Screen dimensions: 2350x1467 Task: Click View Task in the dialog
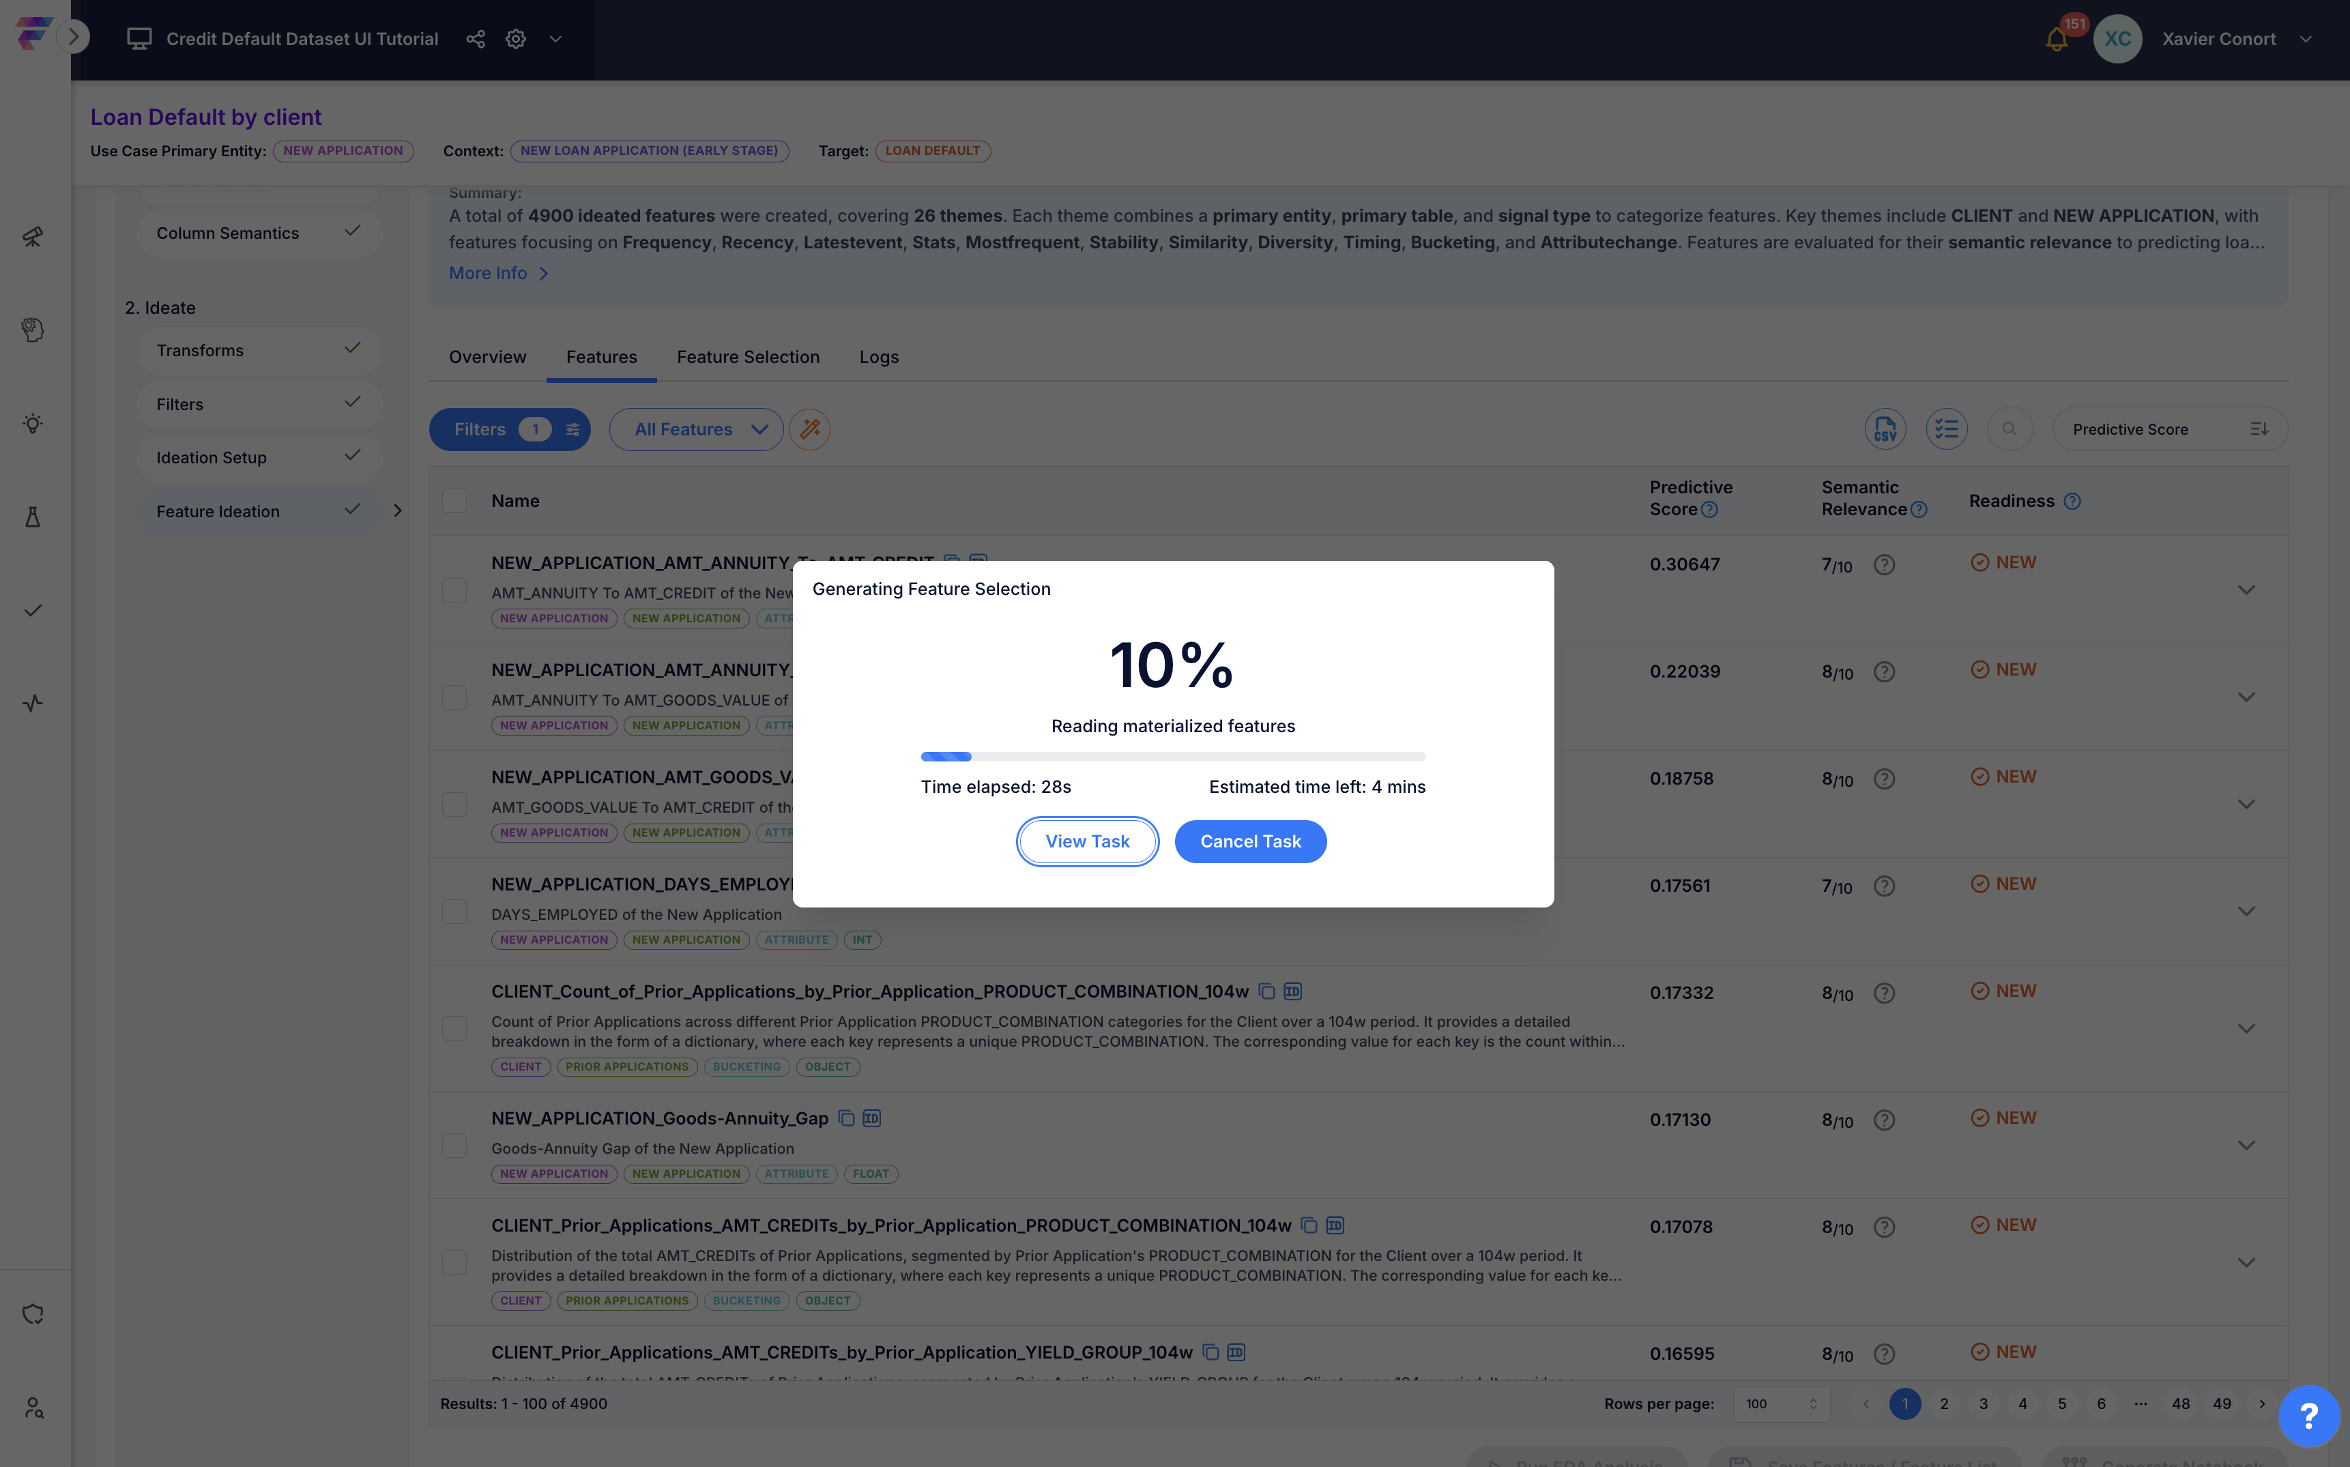pyautogui.click(x=1088, y=841)
